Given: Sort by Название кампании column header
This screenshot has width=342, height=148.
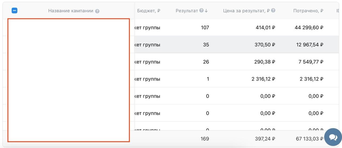Looking at the screenshot, I should pos(71,11).
